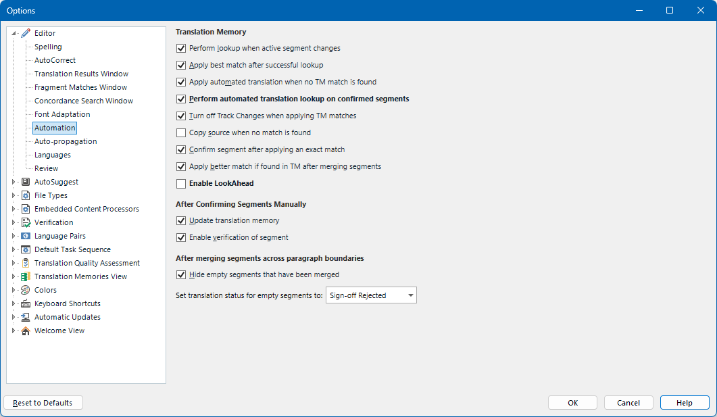This screenshot has width=717, height=417.
Task: Expand the AutoSuggest node arrow
Action: click(x=14, y=182)
